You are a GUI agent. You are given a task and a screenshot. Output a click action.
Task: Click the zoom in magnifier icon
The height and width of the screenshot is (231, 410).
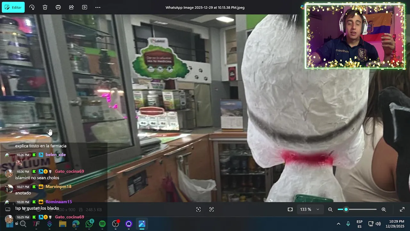(x=384, y=210)
